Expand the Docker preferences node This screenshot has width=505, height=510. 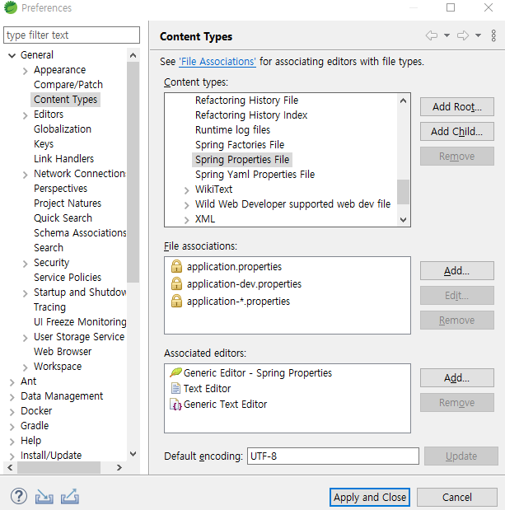[x=12, y=412]
